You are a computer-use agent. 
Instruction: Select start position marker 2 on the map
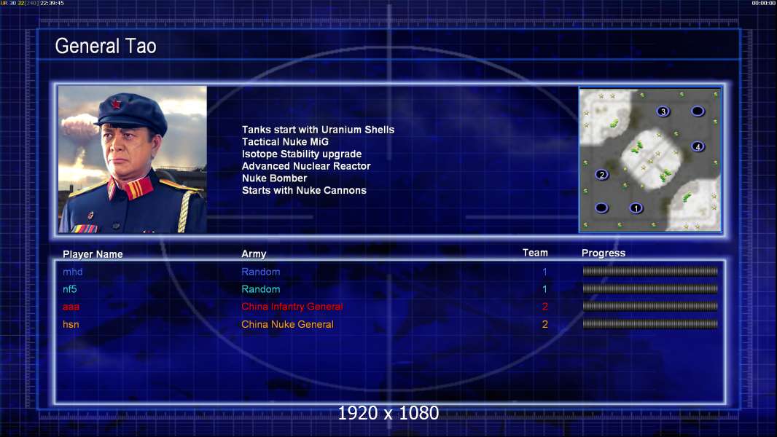[601, 175]
